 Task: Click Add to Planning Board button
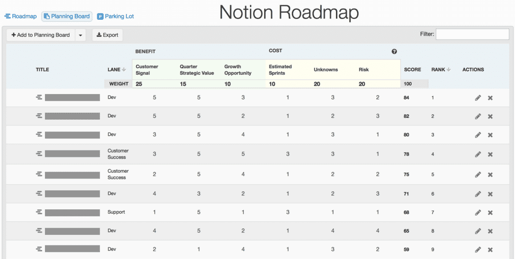click(x=41, y=35)
